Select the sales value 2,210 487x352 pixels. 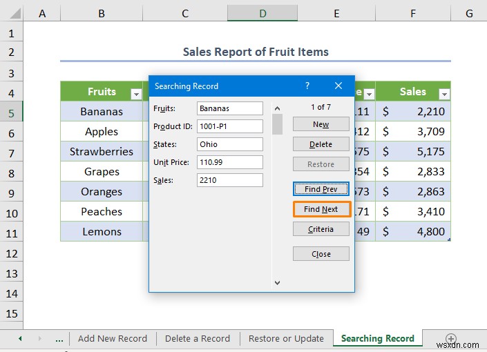point(413,111)
